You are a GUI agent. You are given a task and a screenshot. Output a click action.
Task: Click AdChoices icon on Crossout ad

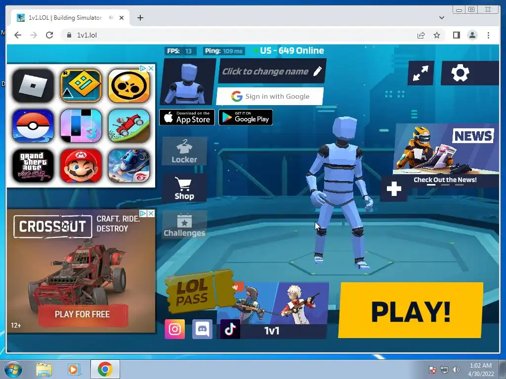click(x=143, y=213)
